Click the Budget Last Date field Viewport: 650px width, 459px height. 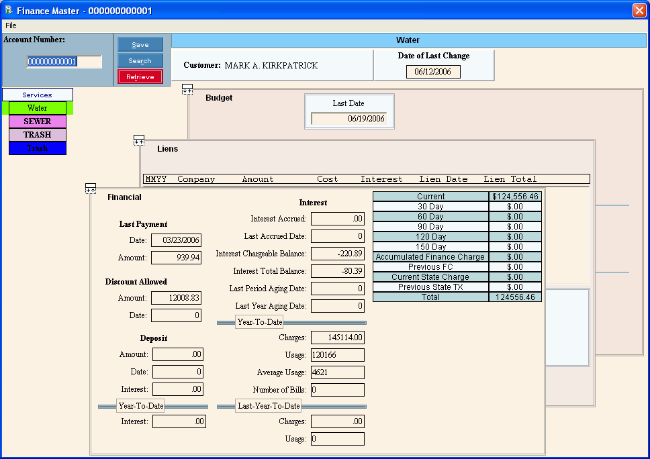point(349,119)
